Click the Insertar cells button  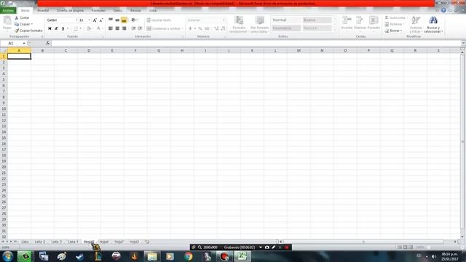coord(347,23)
